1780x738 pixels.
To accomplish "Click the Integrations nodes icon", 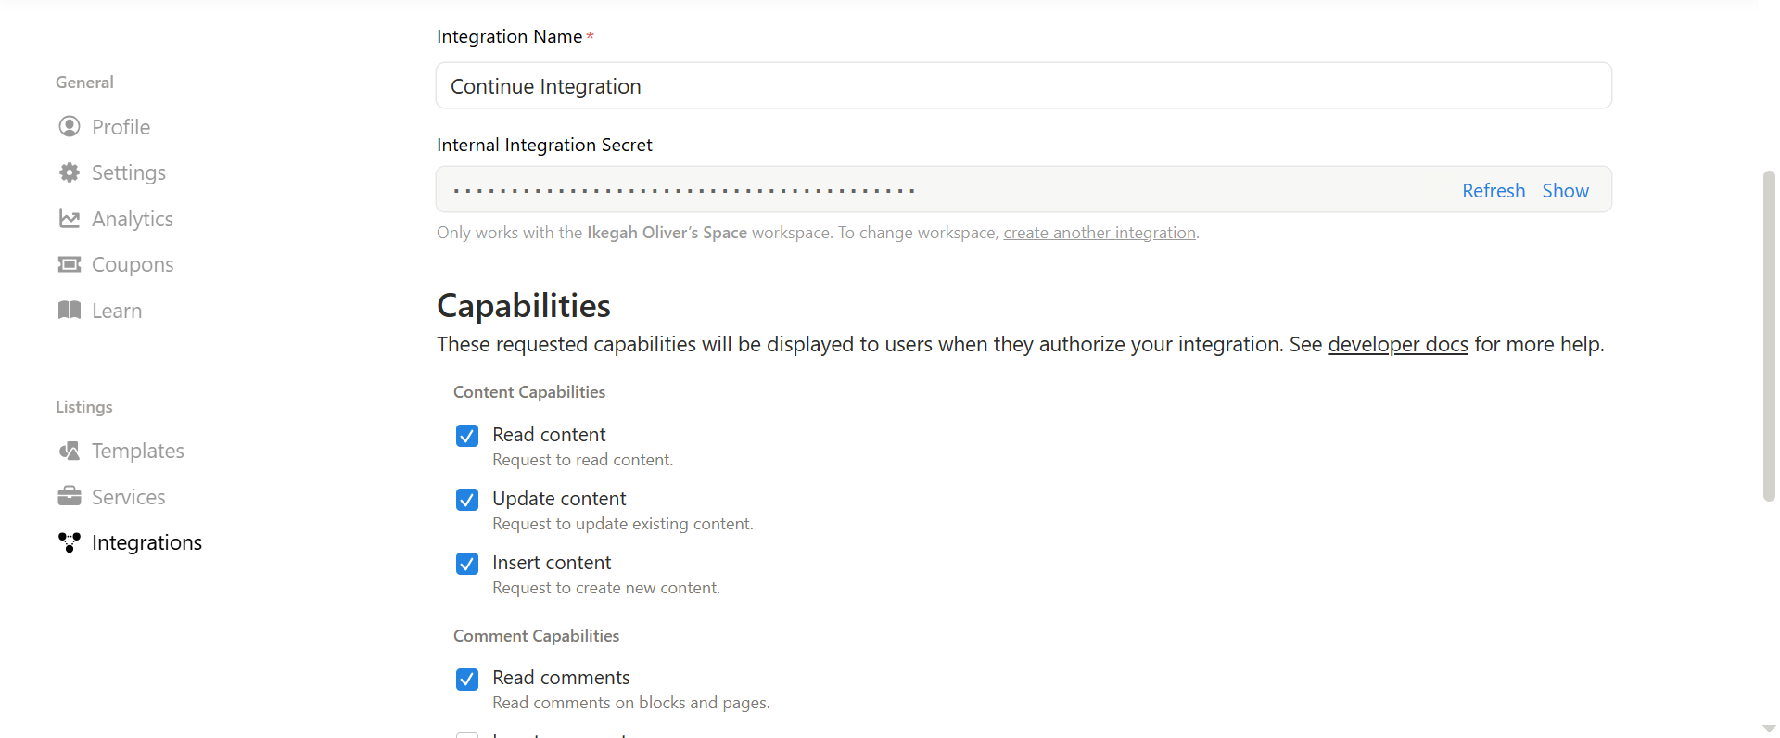I will pyautogui.click(x=70, y=542).
